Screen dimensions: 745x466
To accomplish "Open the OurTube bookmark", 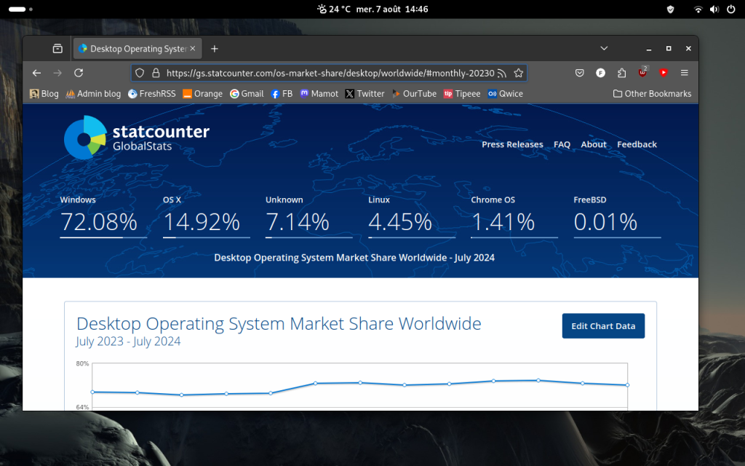I will (x=414, y=94).
